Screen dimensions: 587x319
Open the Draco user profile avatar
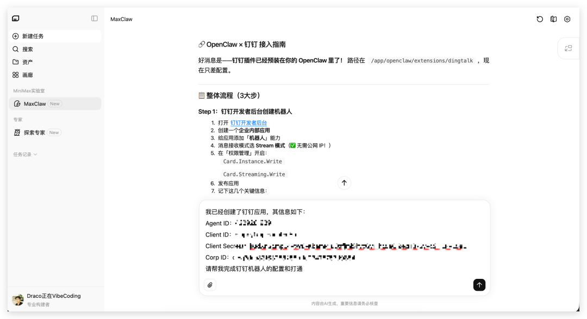click(18, 299)
